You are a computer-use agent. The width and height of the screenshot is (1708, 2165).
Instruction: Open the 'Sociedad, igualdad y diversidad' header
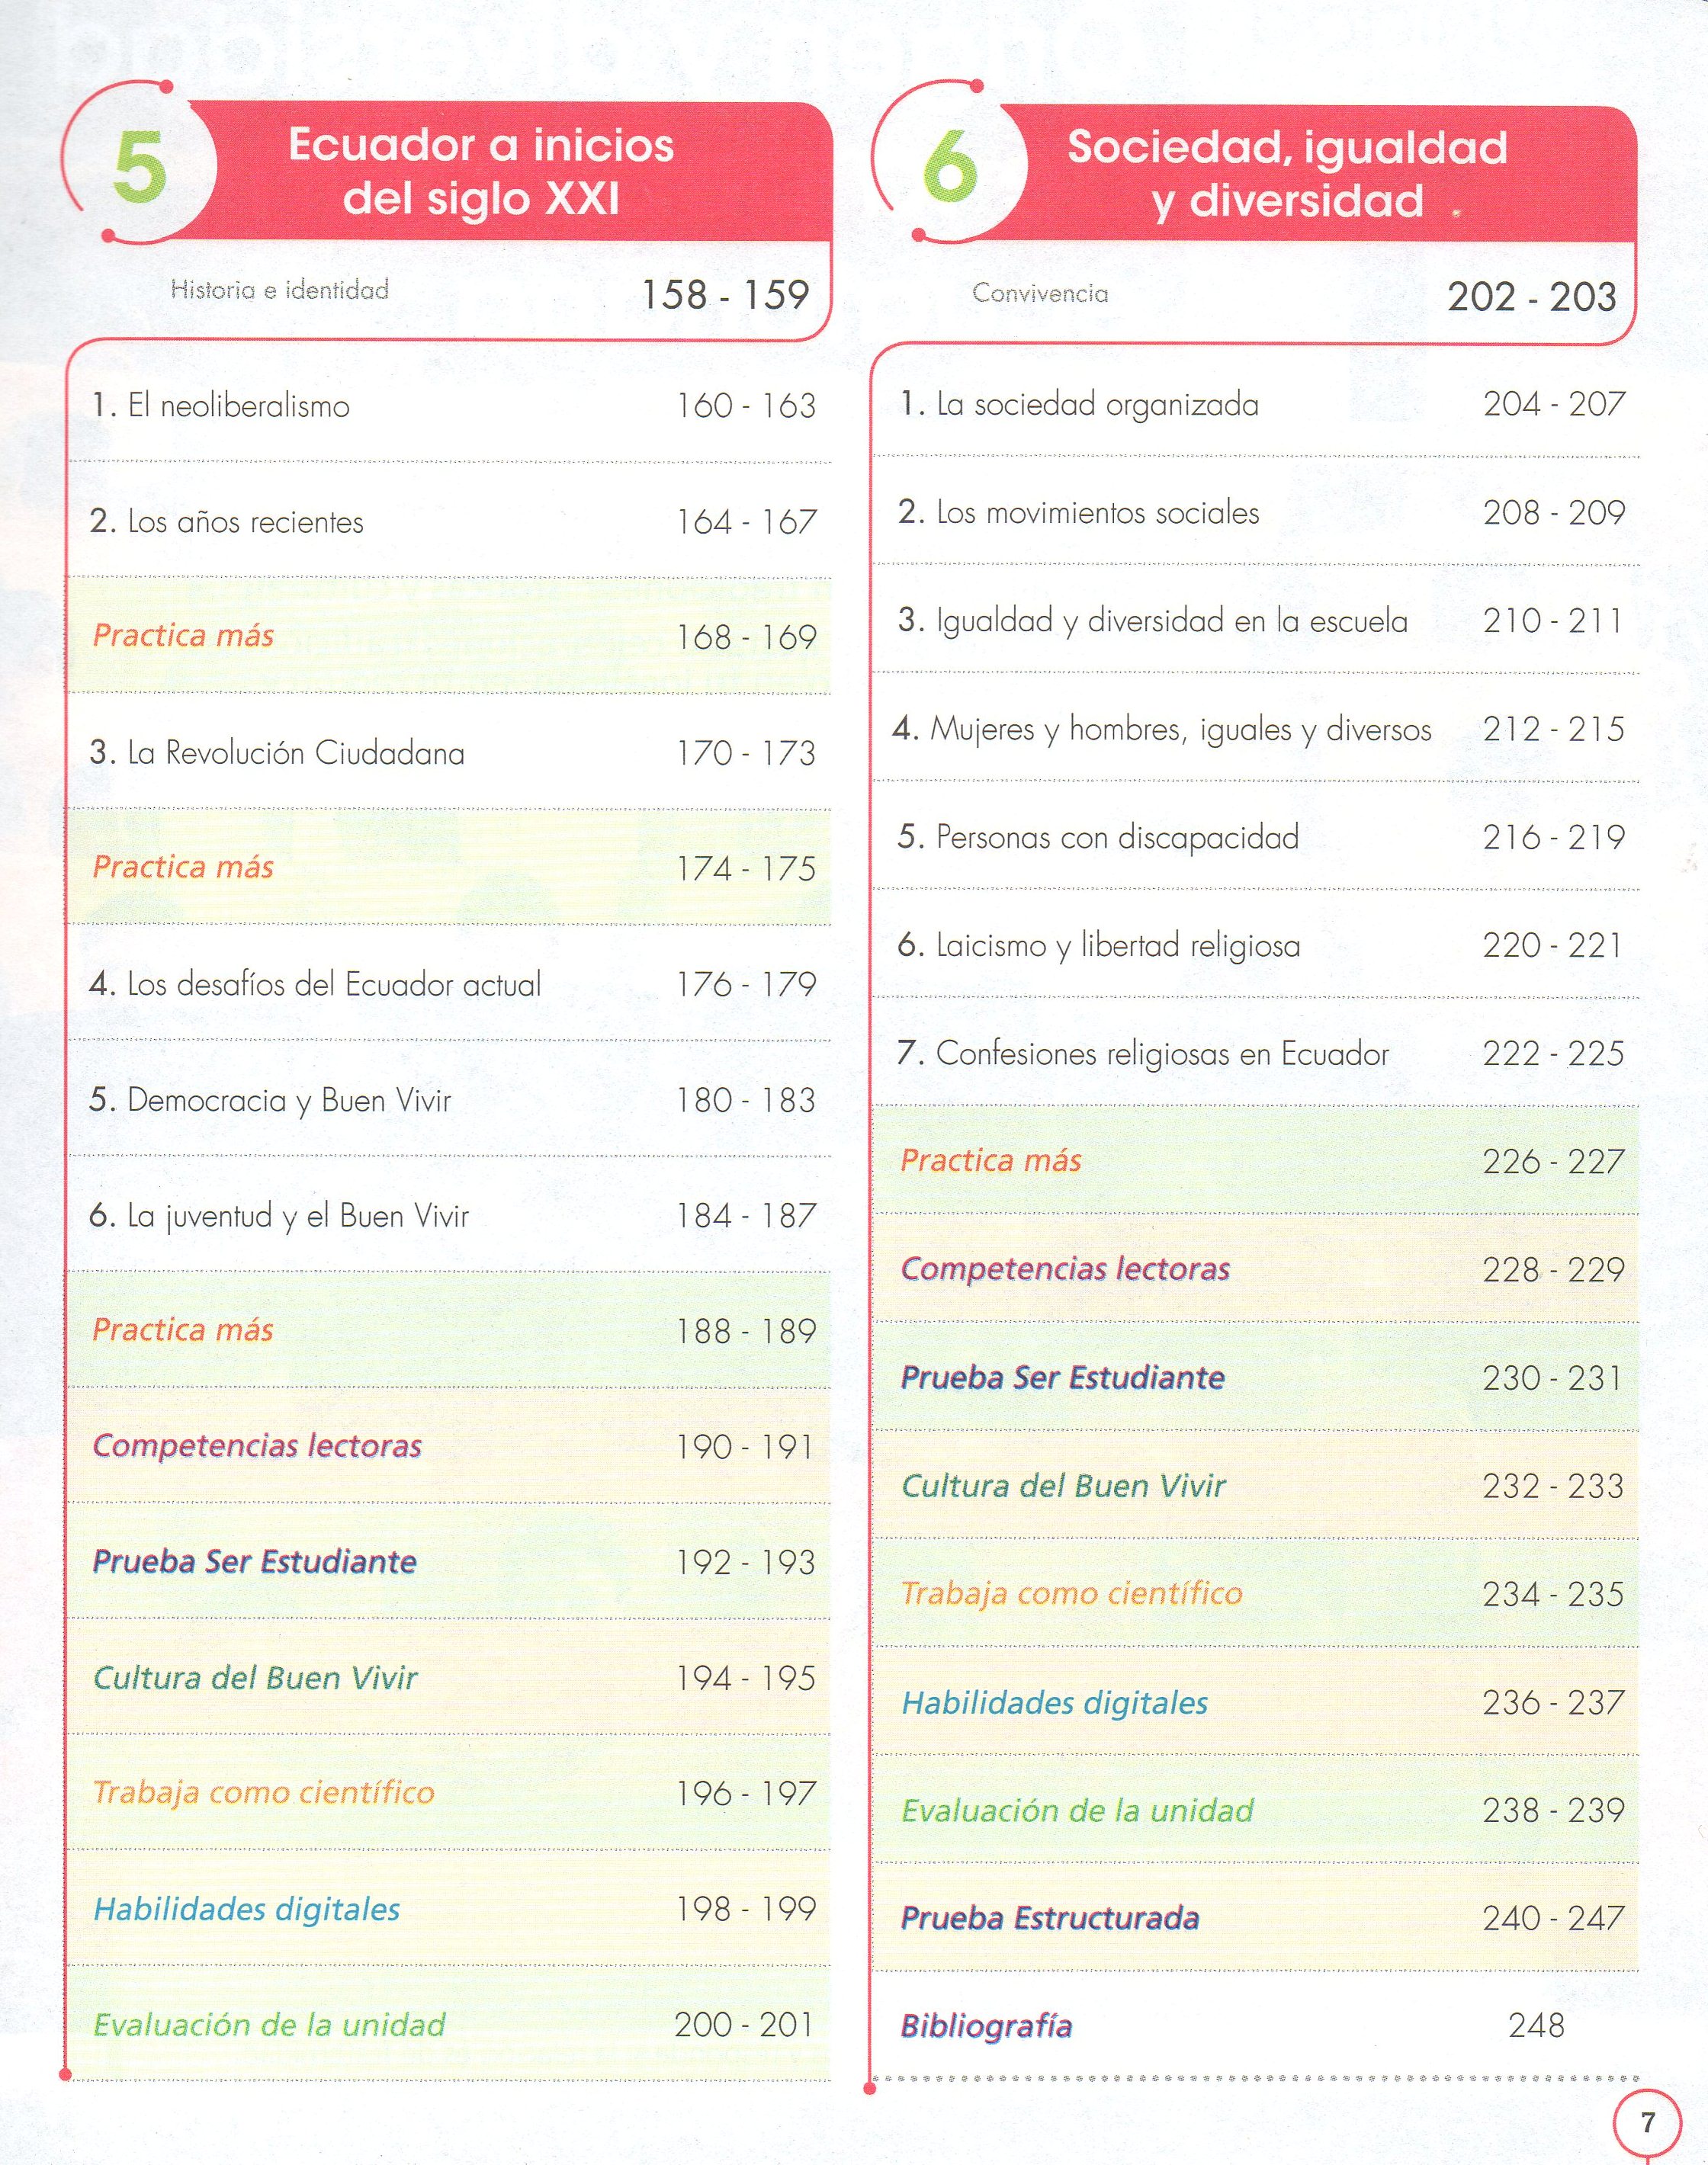click(x=1287, y=174)
